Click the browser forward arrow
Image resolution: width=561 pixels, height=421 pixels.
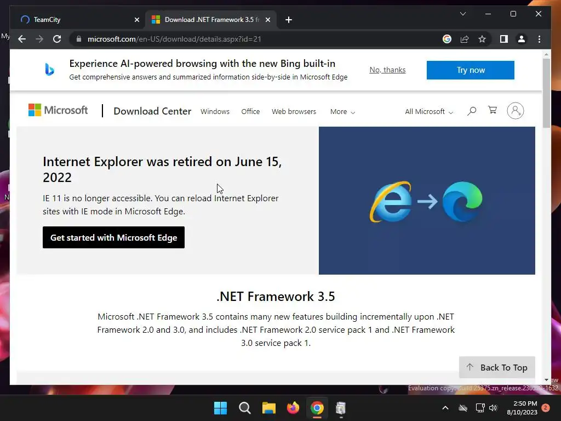click(39, 39)
